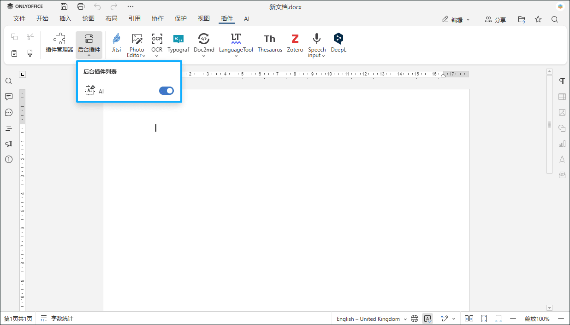This screenshot has height=325, width=570.
Task: Click zoom in plus button
Action: [561, 319]
